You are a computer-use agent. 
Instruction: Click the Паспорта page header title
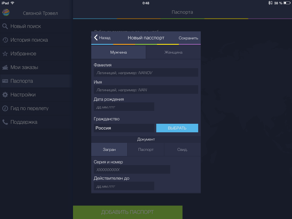[182, 12]
